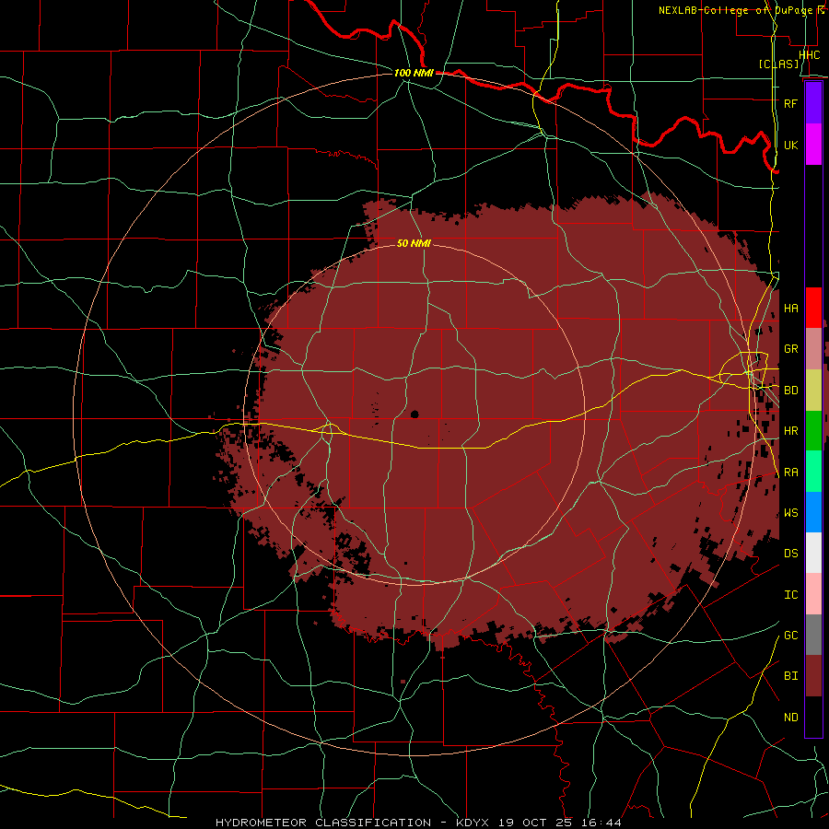Click the HHC product code label

(809, 55)
